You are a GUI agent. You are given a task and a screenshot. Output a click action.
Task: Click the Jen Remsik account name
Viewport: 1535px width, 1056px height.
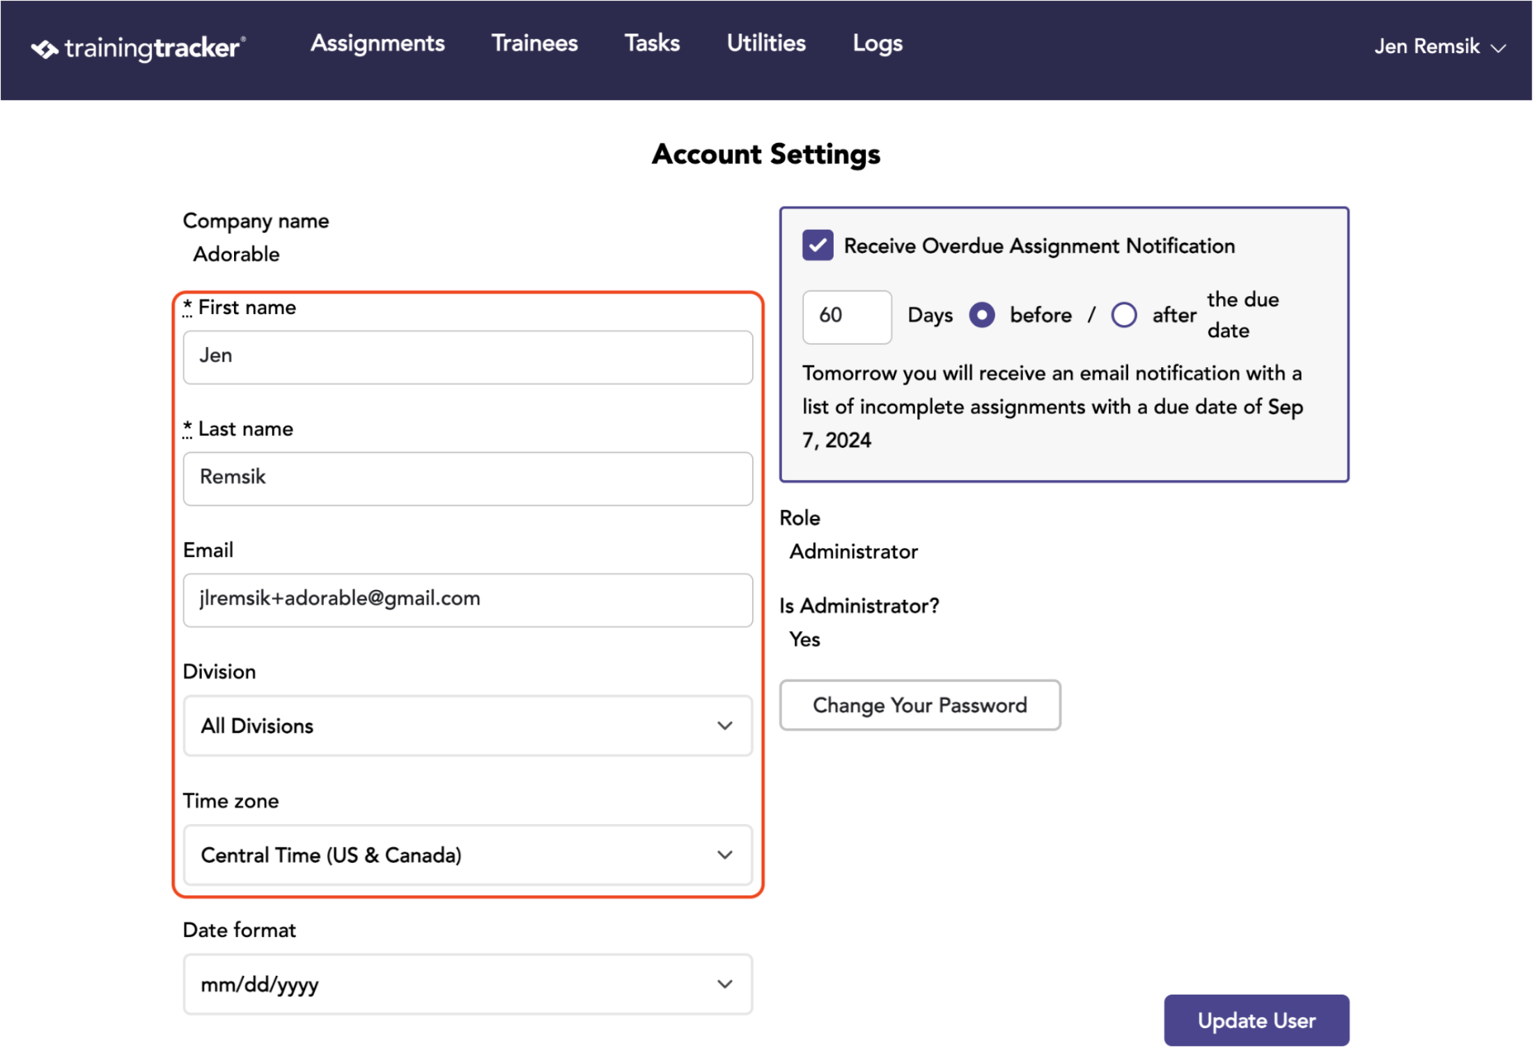[1426, 47]
